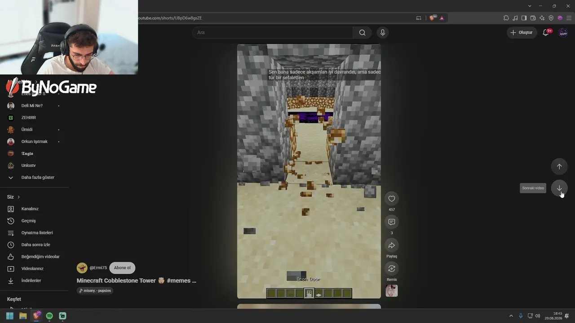This screenshot has width=575, height=323.
Task: Open Brave Wallet icon
Action: point(533,18)
